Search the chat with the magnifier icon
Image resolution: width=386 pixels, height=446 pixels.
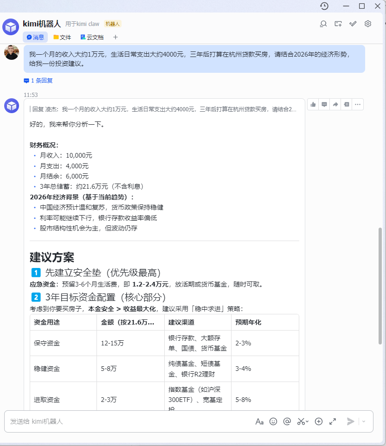click(323, 24)
